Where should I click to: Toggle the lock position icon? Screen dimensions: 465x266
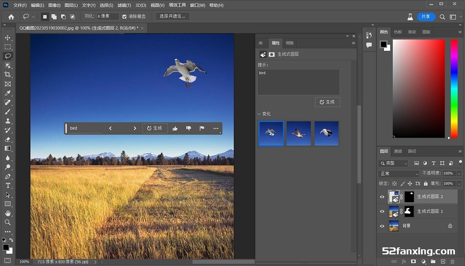click(410, 184)
